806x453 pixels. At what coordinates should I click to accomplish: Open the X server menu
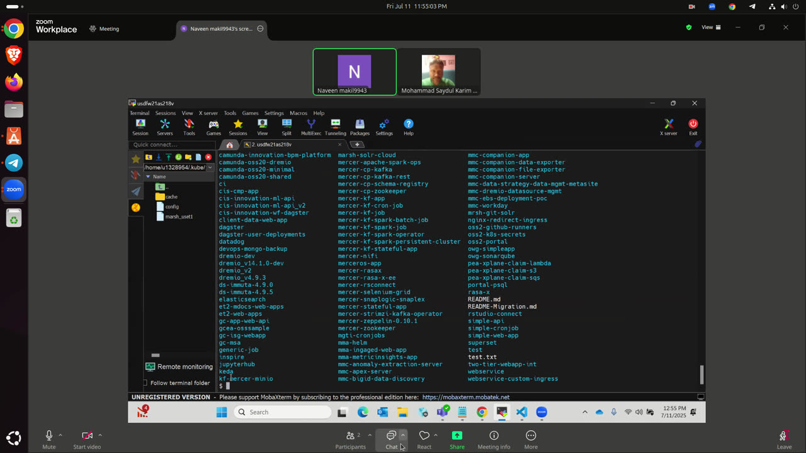208,113
